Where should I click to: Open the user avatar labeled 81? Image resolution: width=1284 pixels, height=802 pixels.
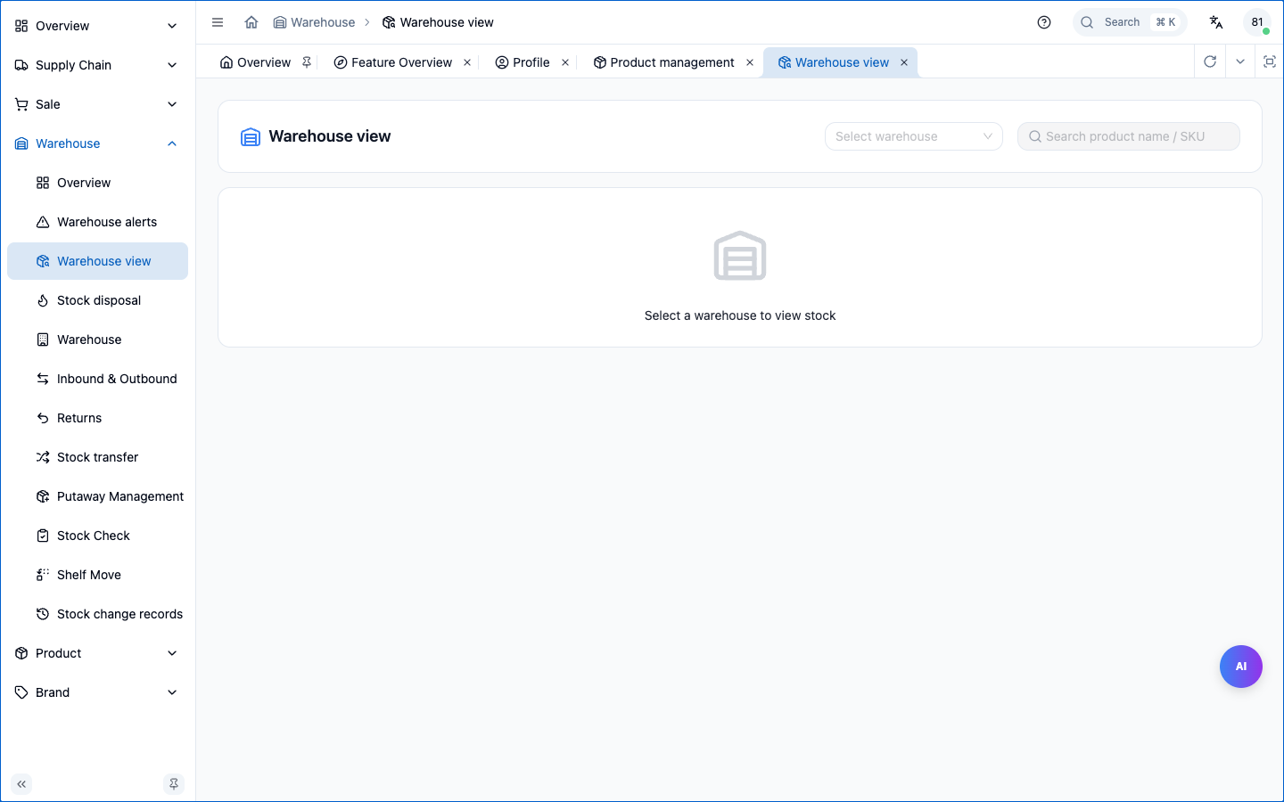pyautogui.click(x=1257, y=22)
